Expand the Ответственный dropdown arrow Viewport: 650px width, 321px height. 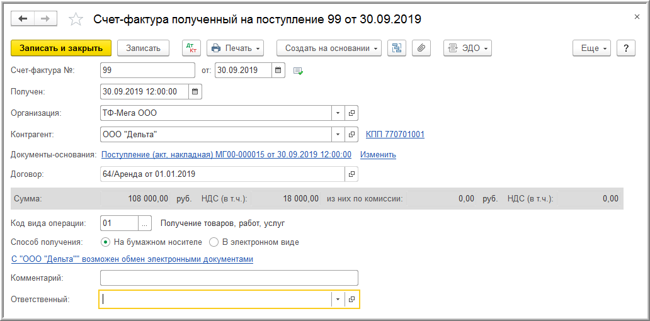click(x=338, y=300)
